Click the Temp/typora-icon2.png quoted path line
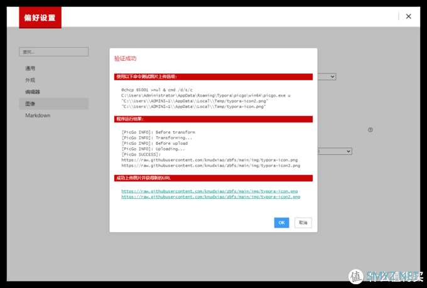The width and height of the screenshot is (427, 288). pos(195,101)
